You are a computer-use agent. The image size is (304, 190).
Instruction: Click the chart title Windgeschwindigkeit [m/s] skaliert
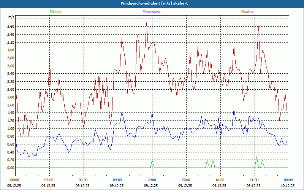point(154,3)
